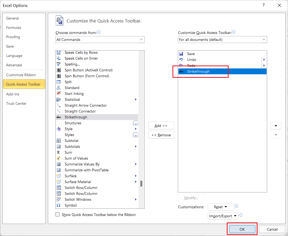Confirm changes with the OK button
This screenshot has height=236, width=288.
tap(241, 229)
